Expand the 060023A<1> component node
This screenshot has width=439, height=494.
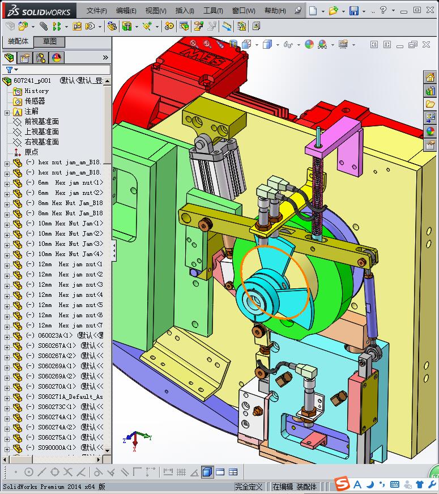pos(7,337)
